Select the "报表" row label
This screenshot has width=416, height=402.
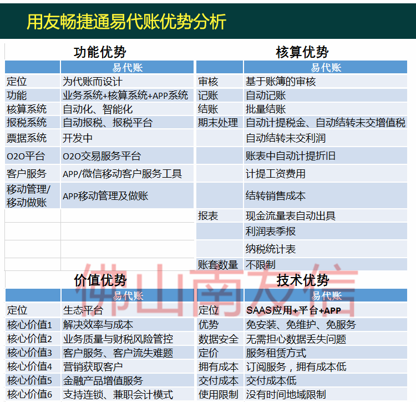pos(220,215)
